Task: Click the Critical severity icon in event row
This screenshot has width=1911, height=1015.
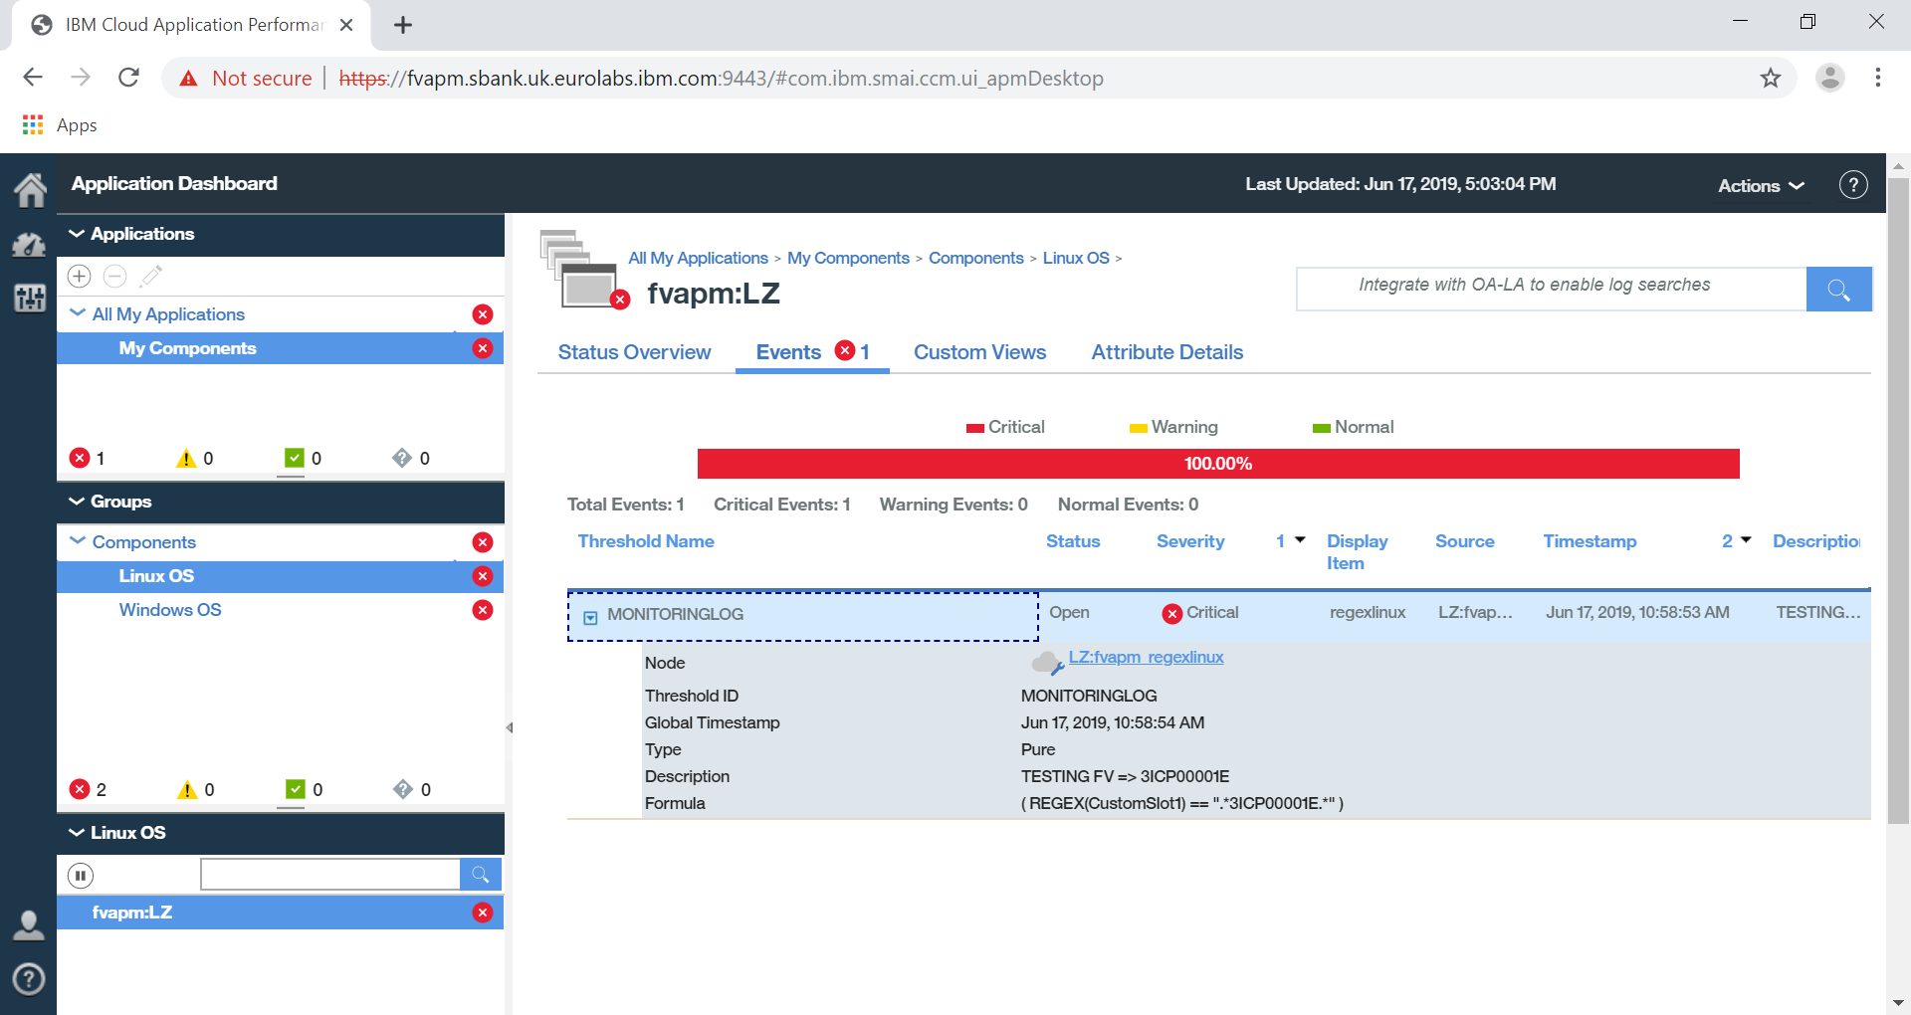Action: click(x=1172, y=614)
